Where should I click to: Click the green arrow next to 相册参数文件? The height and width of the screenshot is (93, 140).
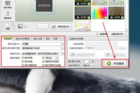126,34
